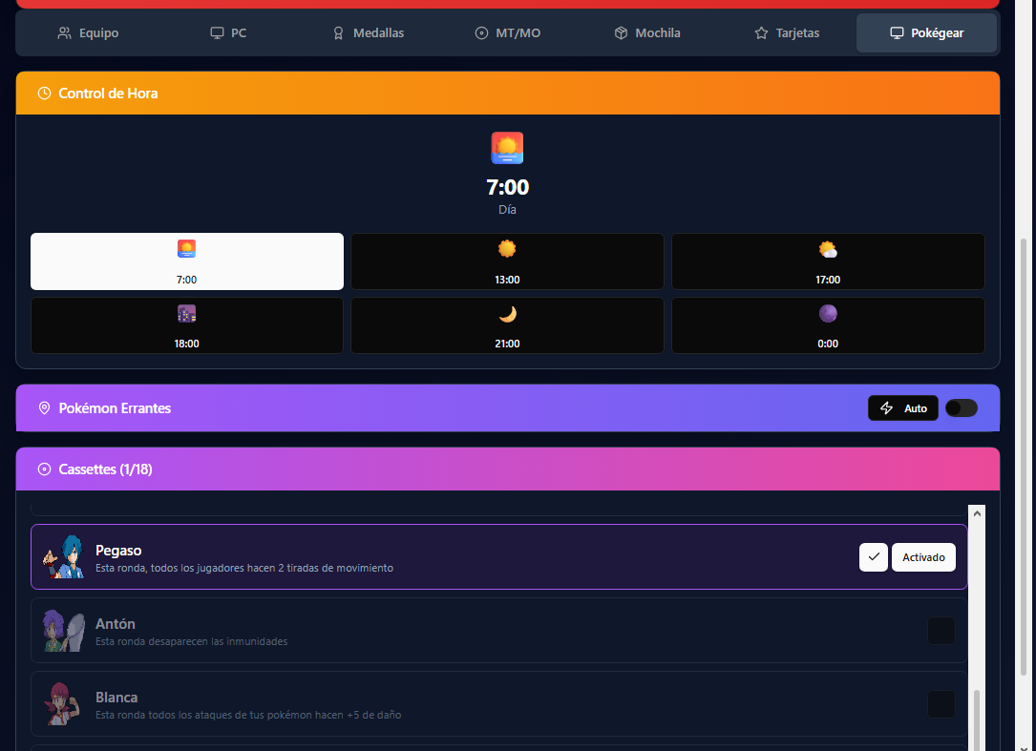Click the sunrise icon in 7:00 tile
The height and width of the screenshot is (751, 1036).
[x=187, y=248]
